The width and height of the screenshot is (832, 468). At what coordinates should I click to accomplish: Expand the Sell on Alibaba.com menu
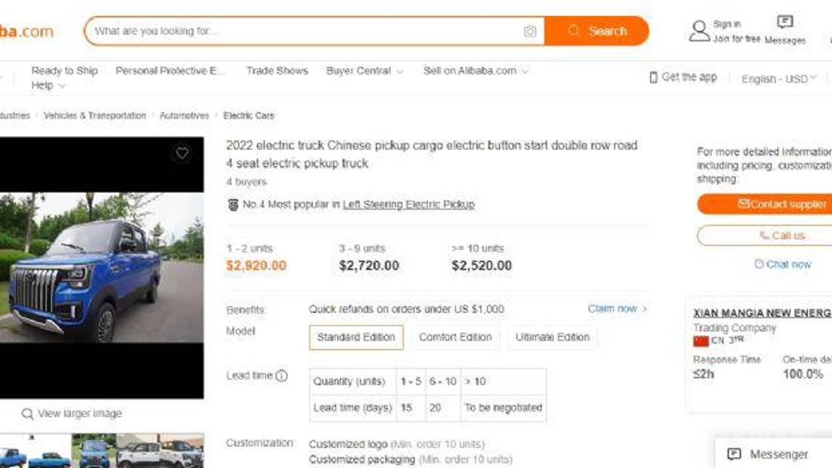[475, 71]
